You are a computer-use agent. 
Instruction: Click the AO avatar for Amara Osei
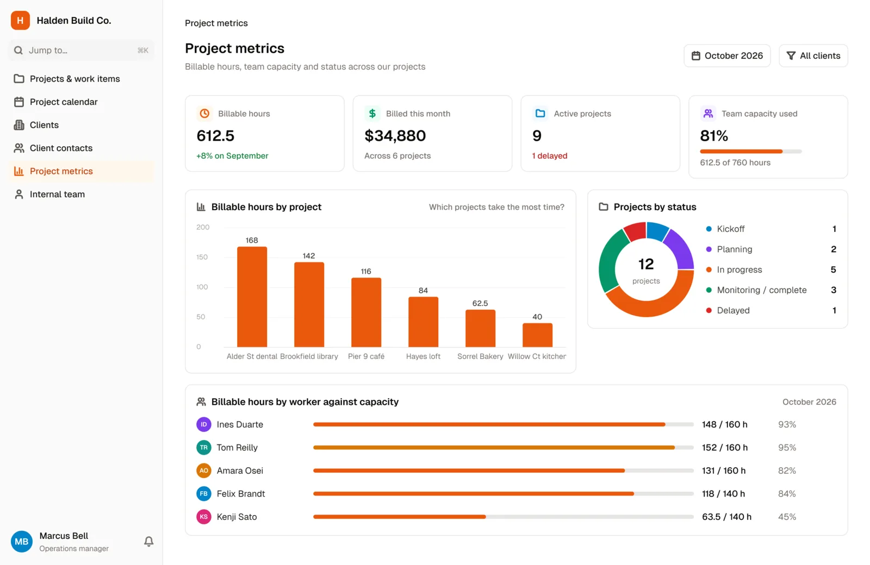(204, 470)
